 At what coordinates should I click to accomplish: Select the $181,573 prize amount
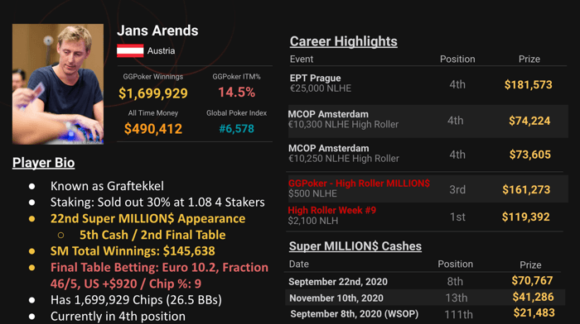pyautogui.click(x=529, y=85)
